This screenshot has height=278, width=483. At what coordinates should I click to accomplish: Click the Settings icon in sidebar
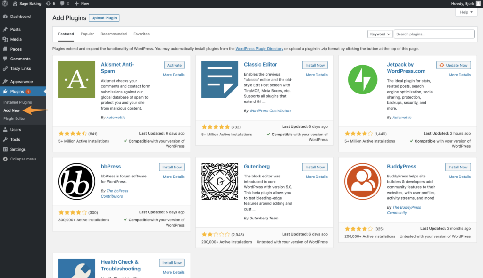pos(5,149)
